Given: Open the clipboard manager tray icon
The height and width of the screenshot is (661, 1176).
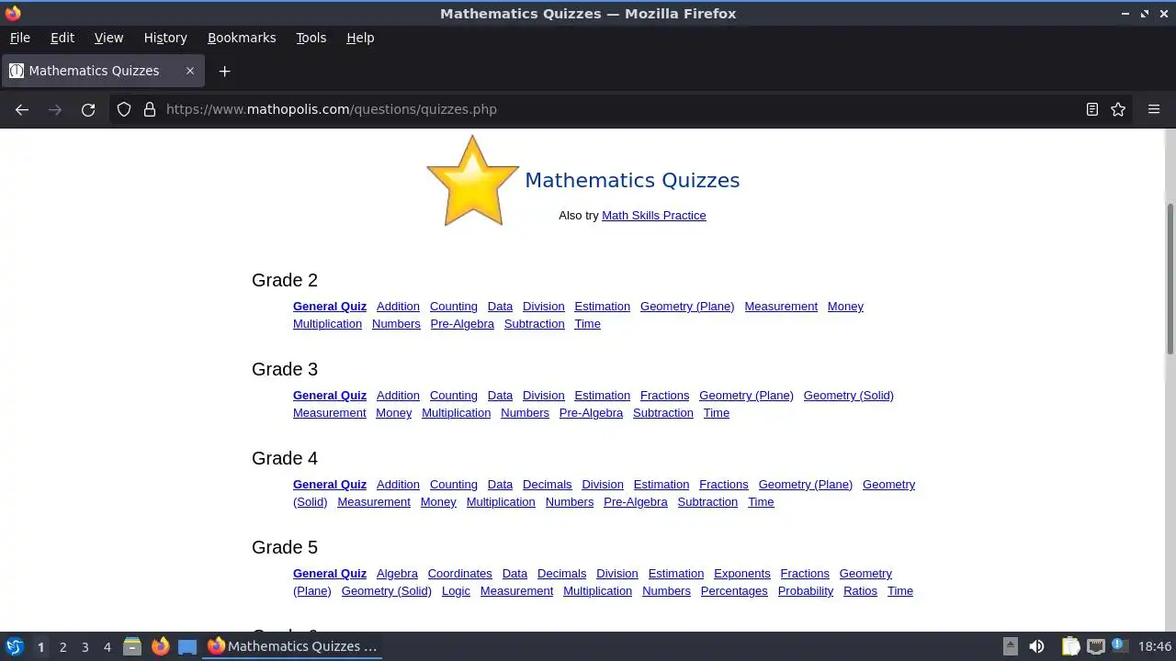Looking at the screenshot, I should [x=1070, y=646].
